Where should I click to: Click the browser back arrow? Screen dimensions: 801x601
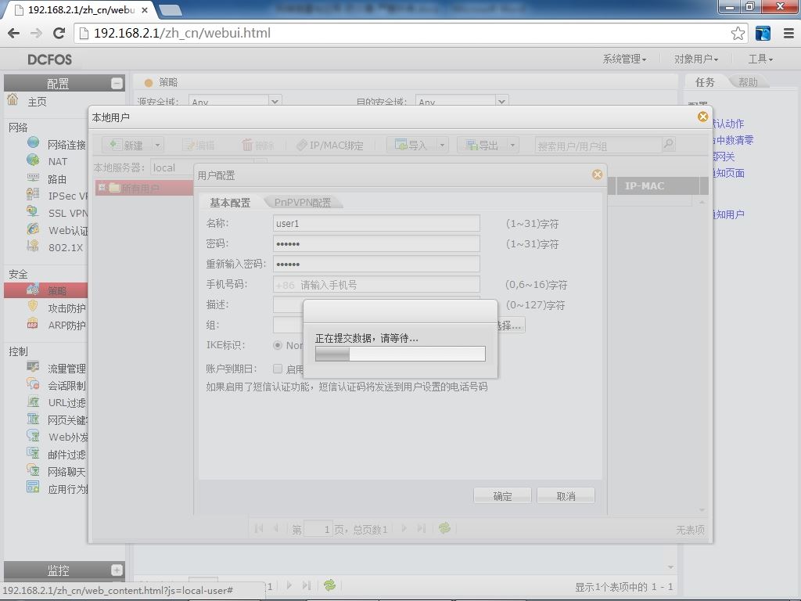(14, 33)
